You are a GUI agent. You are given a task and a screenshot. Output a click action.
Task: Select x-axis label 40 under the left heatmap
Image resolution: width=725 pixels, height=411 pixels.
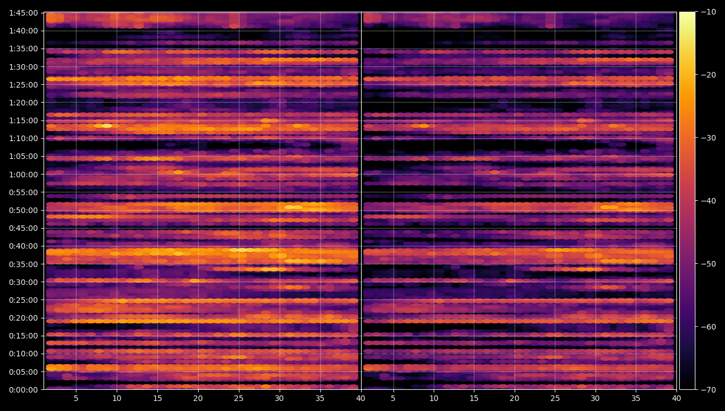click(x=361, y=399)
